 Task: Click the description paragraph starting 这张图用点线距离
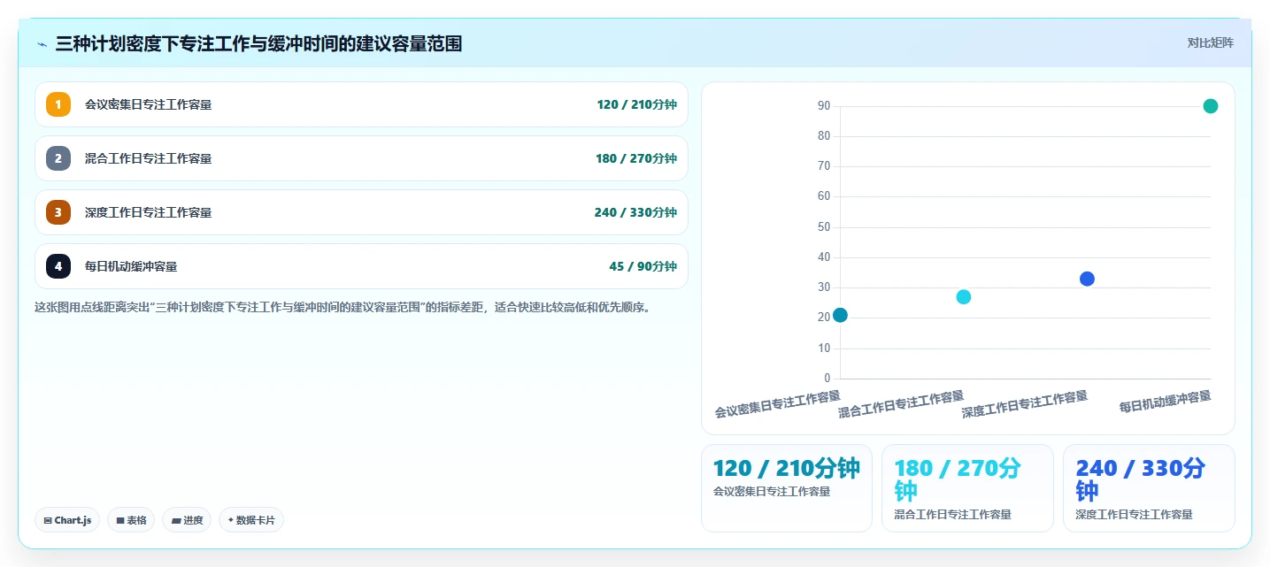[343, 308]
